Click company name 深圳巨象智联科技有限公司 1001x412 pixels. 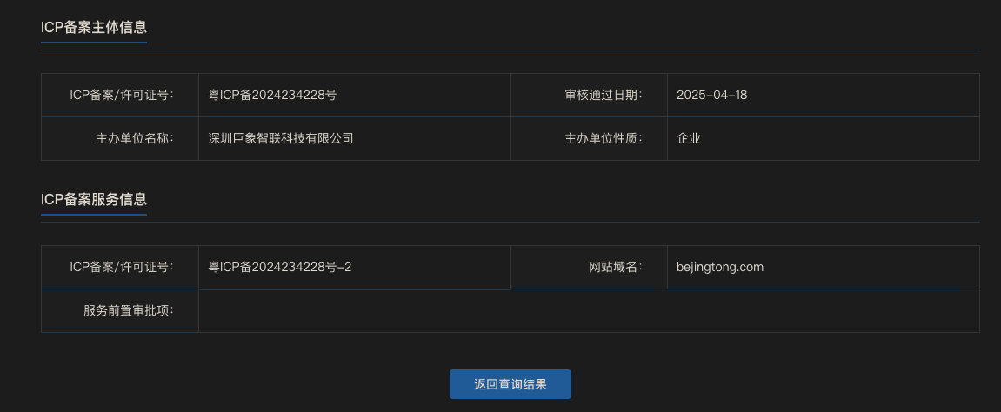point(281,138)
